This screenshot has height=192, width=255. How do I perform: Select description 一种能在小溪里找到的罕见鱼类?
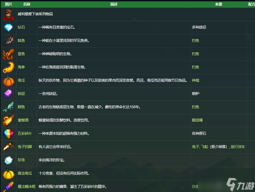click(64, 41)
